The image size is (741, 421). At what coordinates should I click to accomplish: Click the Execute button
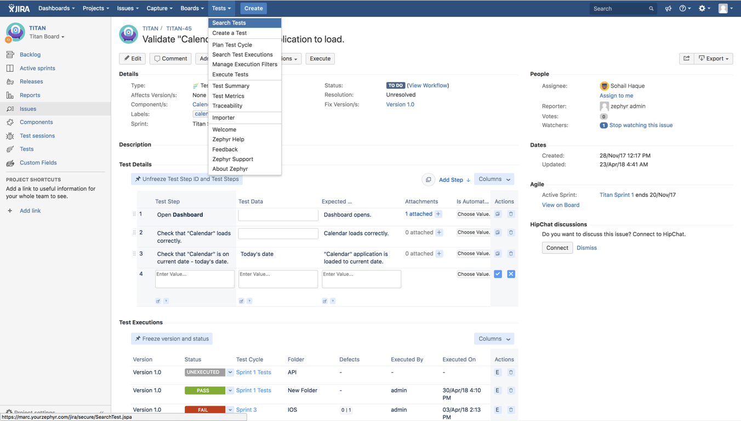coord(320,59)
